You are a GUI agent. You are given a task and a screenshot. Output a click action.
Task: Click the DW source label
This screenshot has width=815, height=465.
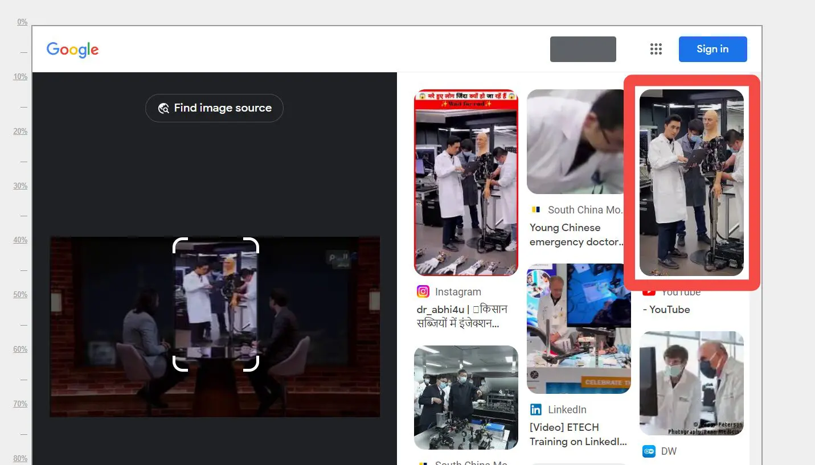tap(669, 451)
